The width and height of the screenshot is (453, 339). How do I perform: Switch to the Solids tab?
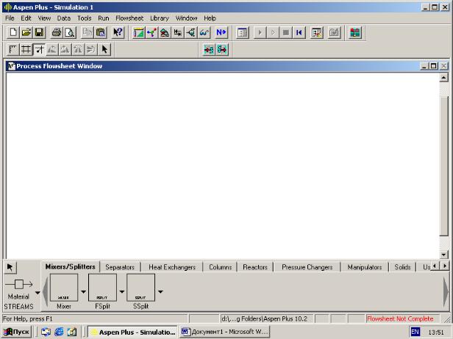(402, 267)
